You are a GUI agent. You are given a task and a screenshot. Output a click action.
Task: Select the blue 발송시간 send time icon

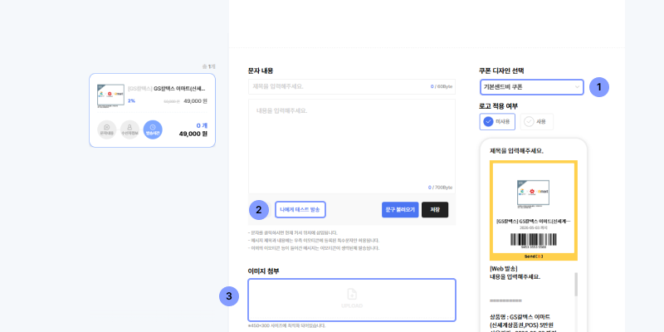pyautogui.click(x=153, y=129)
